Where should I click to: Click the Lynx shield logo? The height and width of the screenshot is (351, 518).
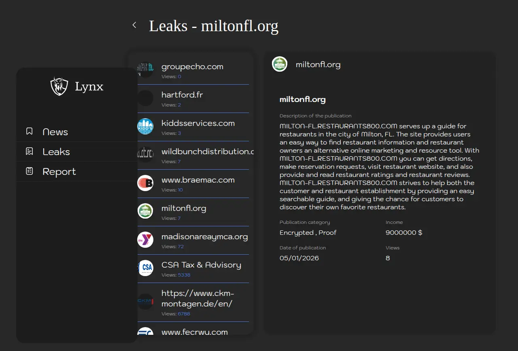59,86
